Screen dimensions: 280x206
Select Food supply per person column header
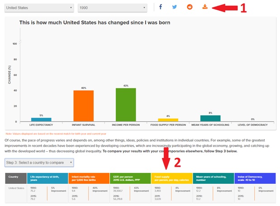coord(172,178)
